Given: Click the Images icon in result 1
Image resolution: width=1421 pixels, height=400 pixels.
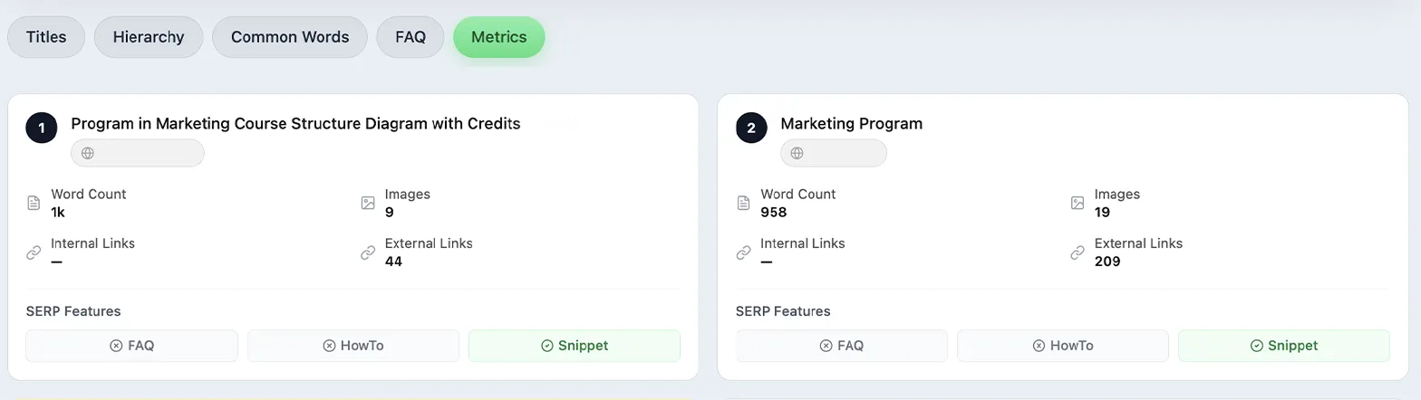Looking at the screenshot, I should pos(368,203).
